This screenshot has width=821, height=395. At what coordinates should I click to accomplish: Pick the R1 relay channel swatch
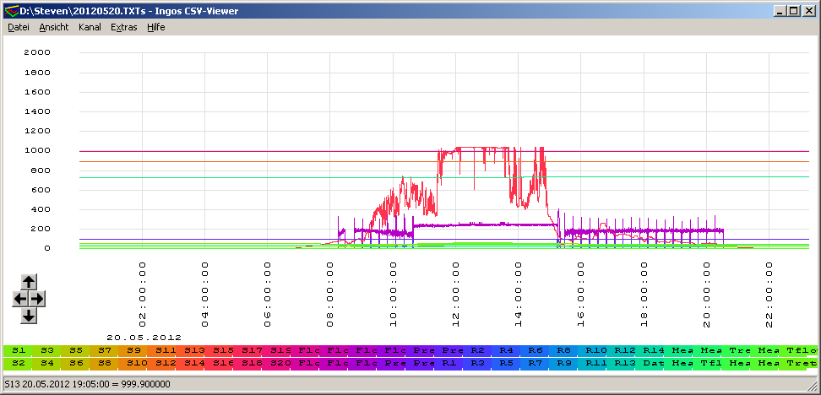pos(449,363)
